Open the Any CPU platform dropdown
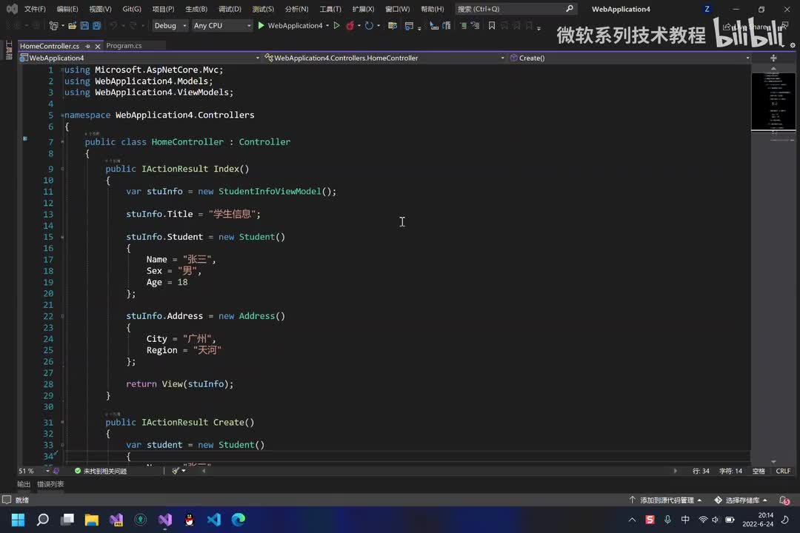This screenshot has width=800, height=533. pyautogui.click(x=222, y=25)
